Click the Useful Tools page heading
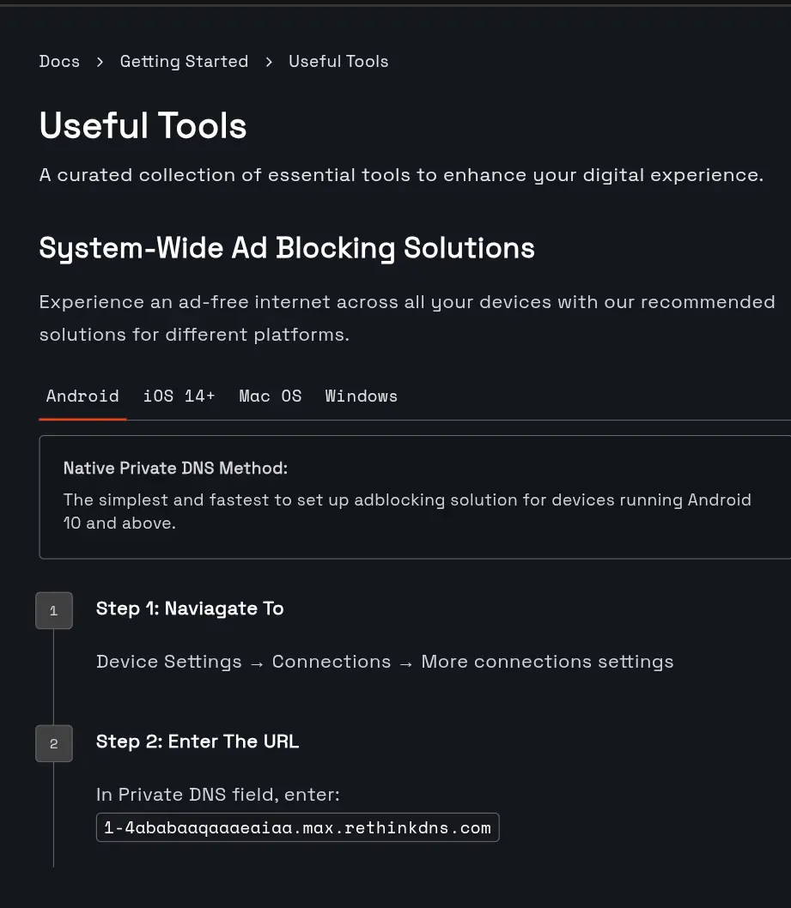Image resolution: width=791 pixels, height=908 pixels. [x=143, y=125]
